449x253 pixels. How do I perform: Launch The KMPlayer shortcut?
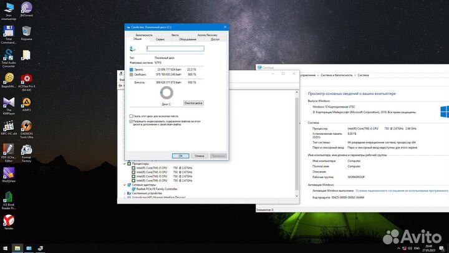click(x=9, y=106)
